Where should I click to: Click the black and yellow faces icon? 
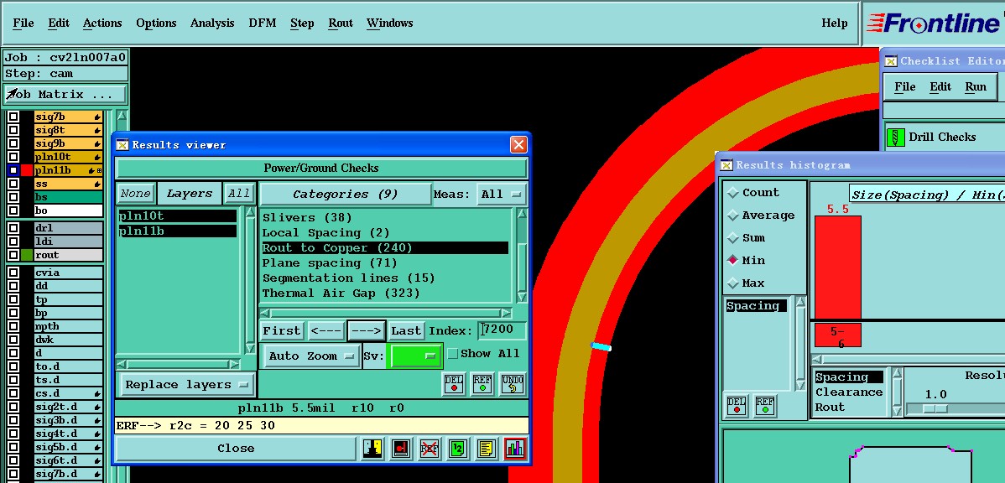tap(372, 449)
